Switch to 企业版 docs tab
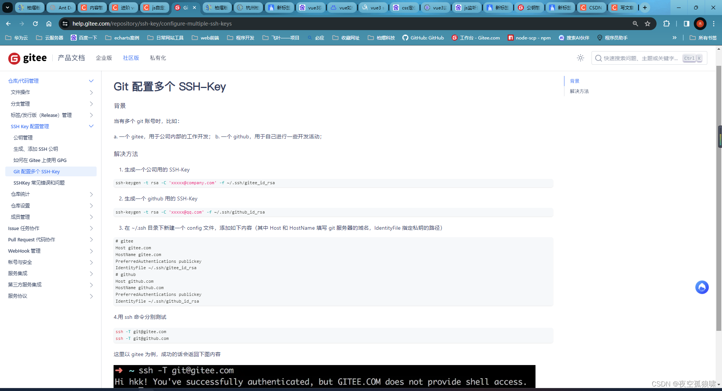The height and width of the screenshot is (391, 722). 104,58
